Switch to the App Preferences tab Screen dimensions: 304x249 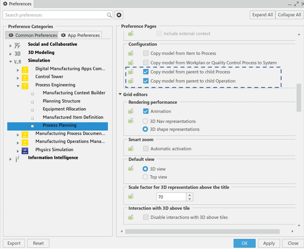(x=80, y=35)
